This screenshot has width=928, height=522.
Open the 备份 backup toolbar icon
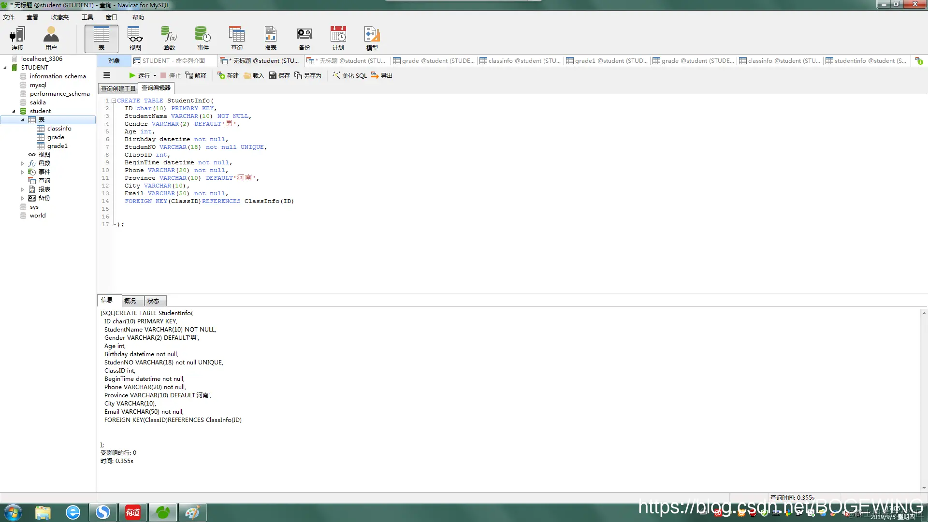[x=304, y=38]
